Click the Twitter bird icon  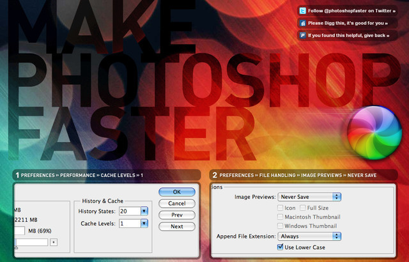[302, 11]
